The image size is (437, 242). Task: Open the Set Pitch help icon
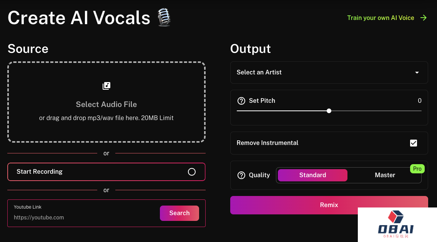tap(241, 101)
